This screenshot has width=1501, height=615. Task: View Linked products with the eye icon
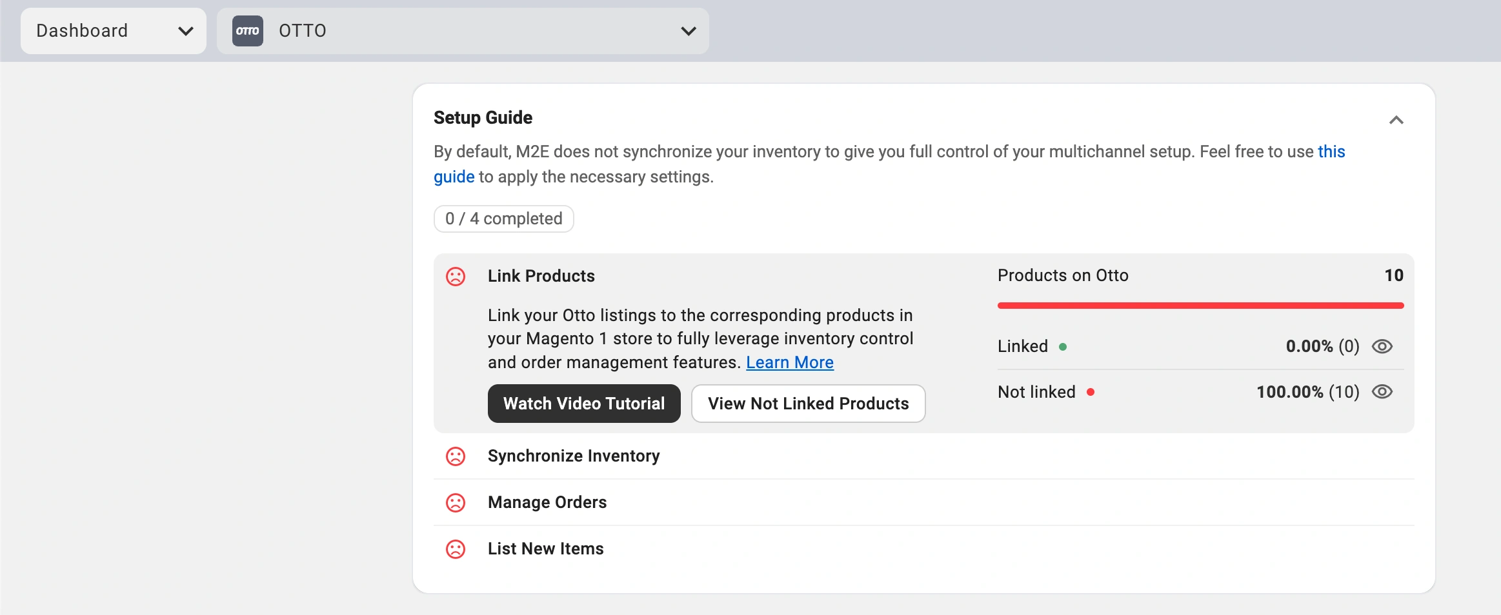1382,347
